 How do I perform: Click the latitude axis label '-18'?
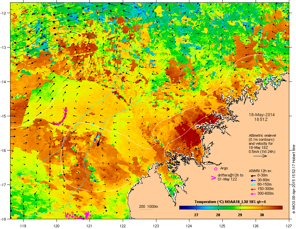[4, 219]
